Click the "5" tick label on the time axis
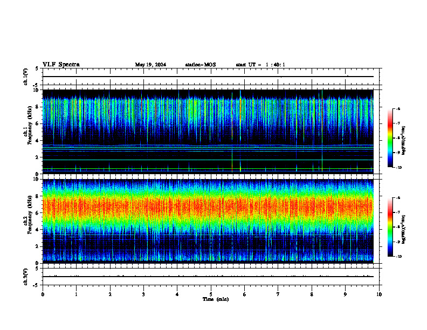The width and height of the screenshot is (427, 330). tap(211, 294)
